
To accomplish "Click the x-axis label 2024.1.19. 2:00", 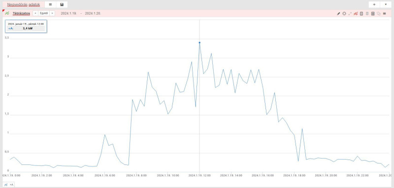I will click(42, 176).
